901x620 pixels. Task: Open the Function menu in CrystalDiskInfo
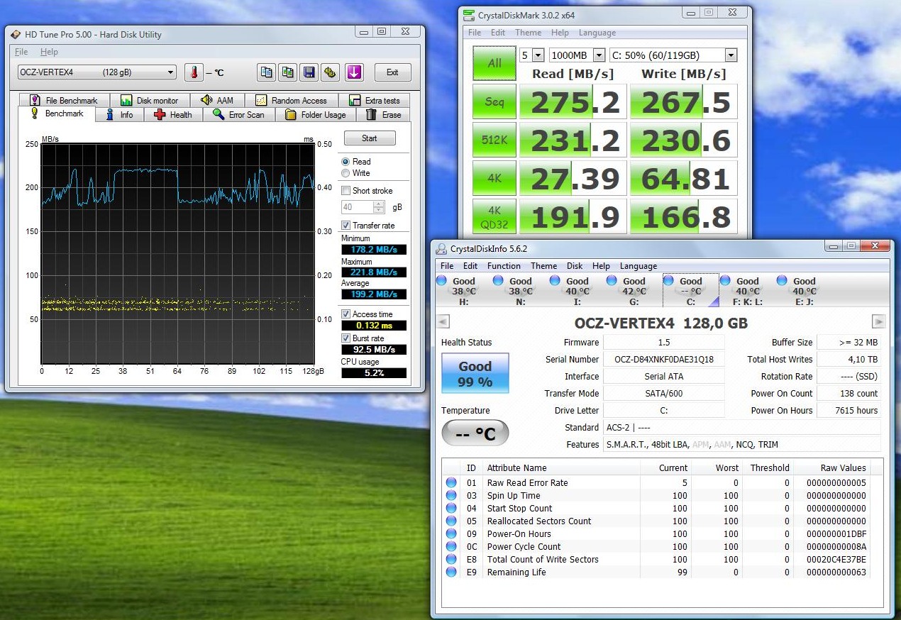(504, 266)
